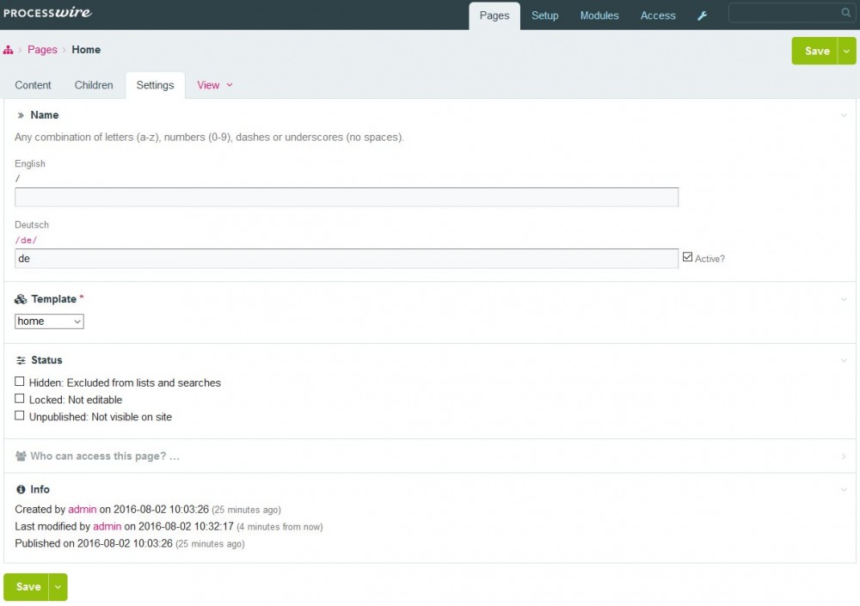Open the Modules menu in top navigation

(599, 15)
